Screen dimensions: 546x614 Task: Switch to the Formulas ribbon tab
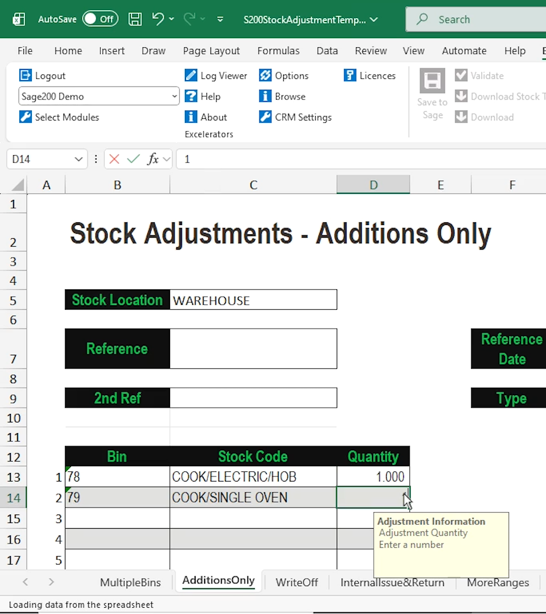[279, 51]
